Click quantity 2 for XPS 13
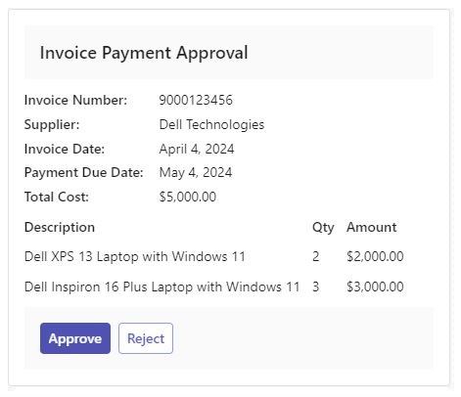 click(316, 256)
